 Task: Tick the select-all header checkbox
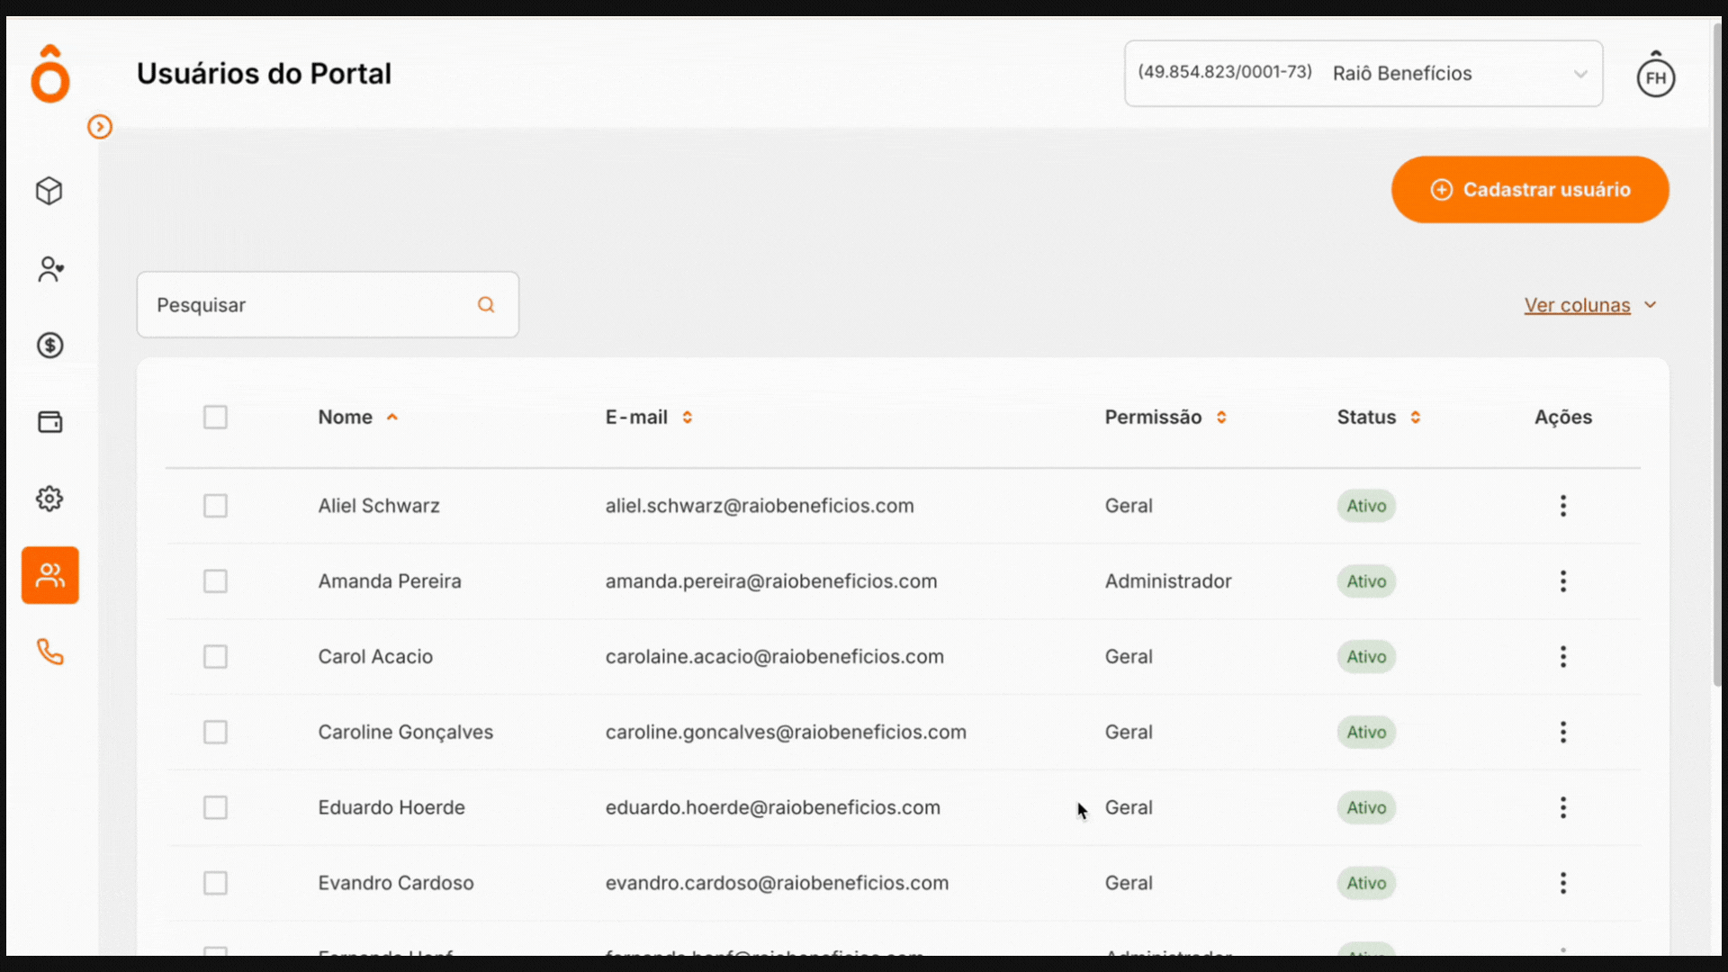(215, 418)
